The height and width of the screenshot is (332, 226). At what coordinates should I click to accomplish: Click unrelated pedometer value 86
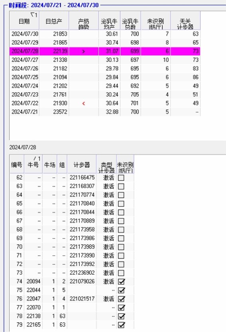pos(196,77)
